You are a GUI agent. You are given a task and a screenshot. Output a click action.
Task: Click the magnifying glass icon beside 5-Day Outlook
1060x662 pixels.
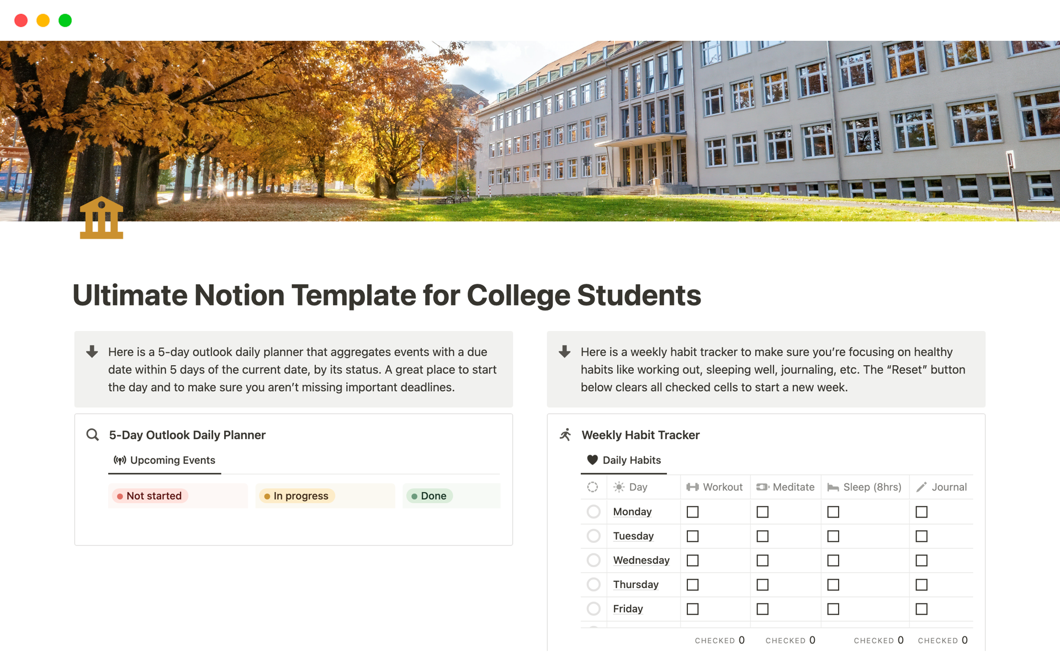(x=93, y=435)
